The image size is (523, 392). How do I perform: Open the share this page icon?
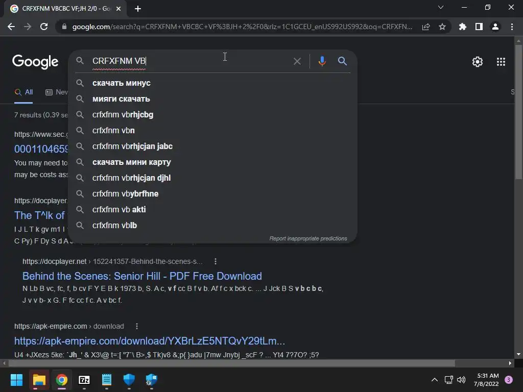coord(426,27)
